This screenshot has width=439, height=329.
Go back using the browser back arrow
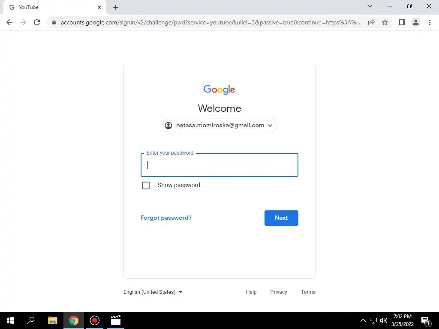coord(9,22)
